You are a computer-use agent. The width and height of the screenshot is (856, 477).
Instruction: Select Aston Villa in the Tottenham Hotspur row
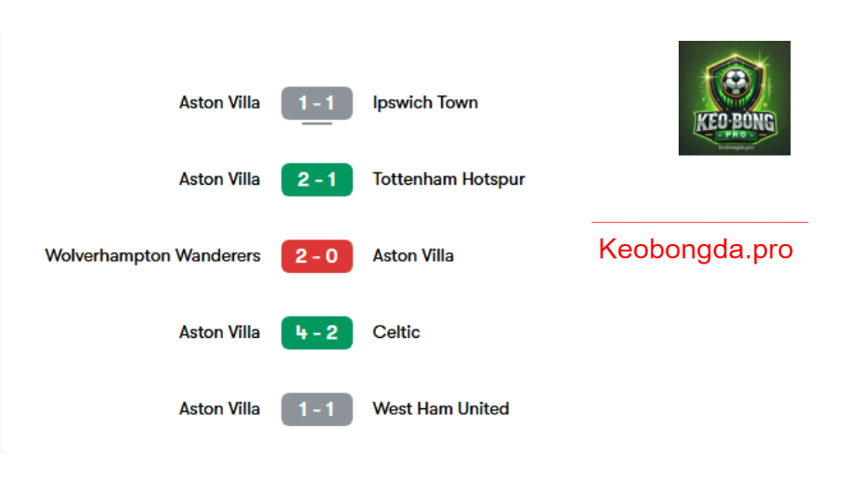tap(219, 179)
